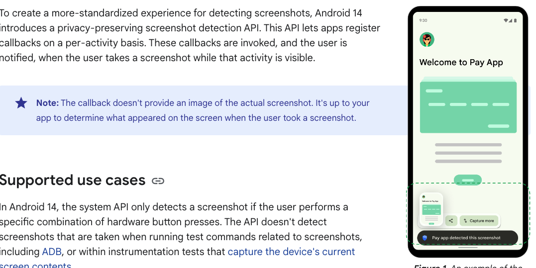Screen dimensions: 536x268
Task: Click the 9:30 clock on phone
Action: click(423, 20)
